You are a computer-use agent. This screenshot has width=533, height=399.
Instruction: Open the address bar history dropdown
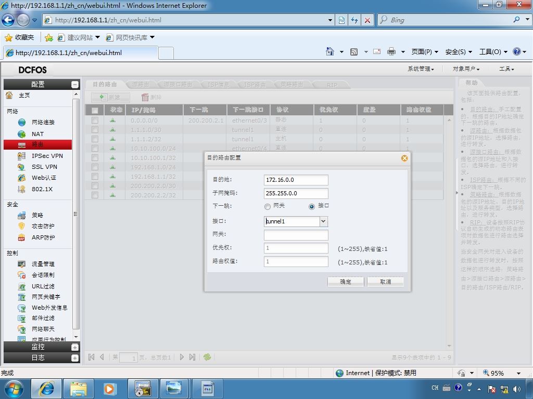pyautogui.click(x=329, y=20)
